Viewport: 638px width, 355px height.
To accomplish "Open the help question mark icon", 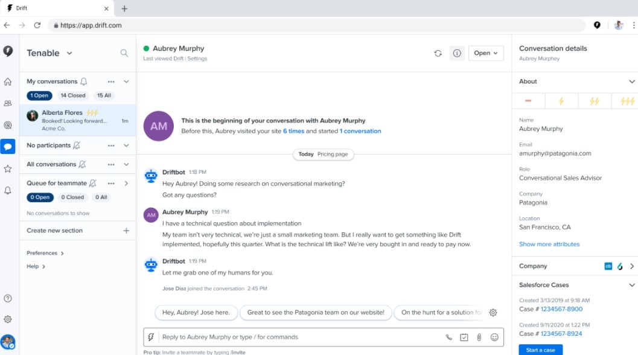I will click(8, 298).
